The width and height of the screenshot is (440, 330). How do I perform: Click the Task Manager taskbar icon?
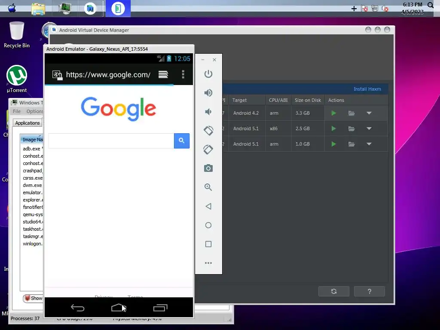65,9
